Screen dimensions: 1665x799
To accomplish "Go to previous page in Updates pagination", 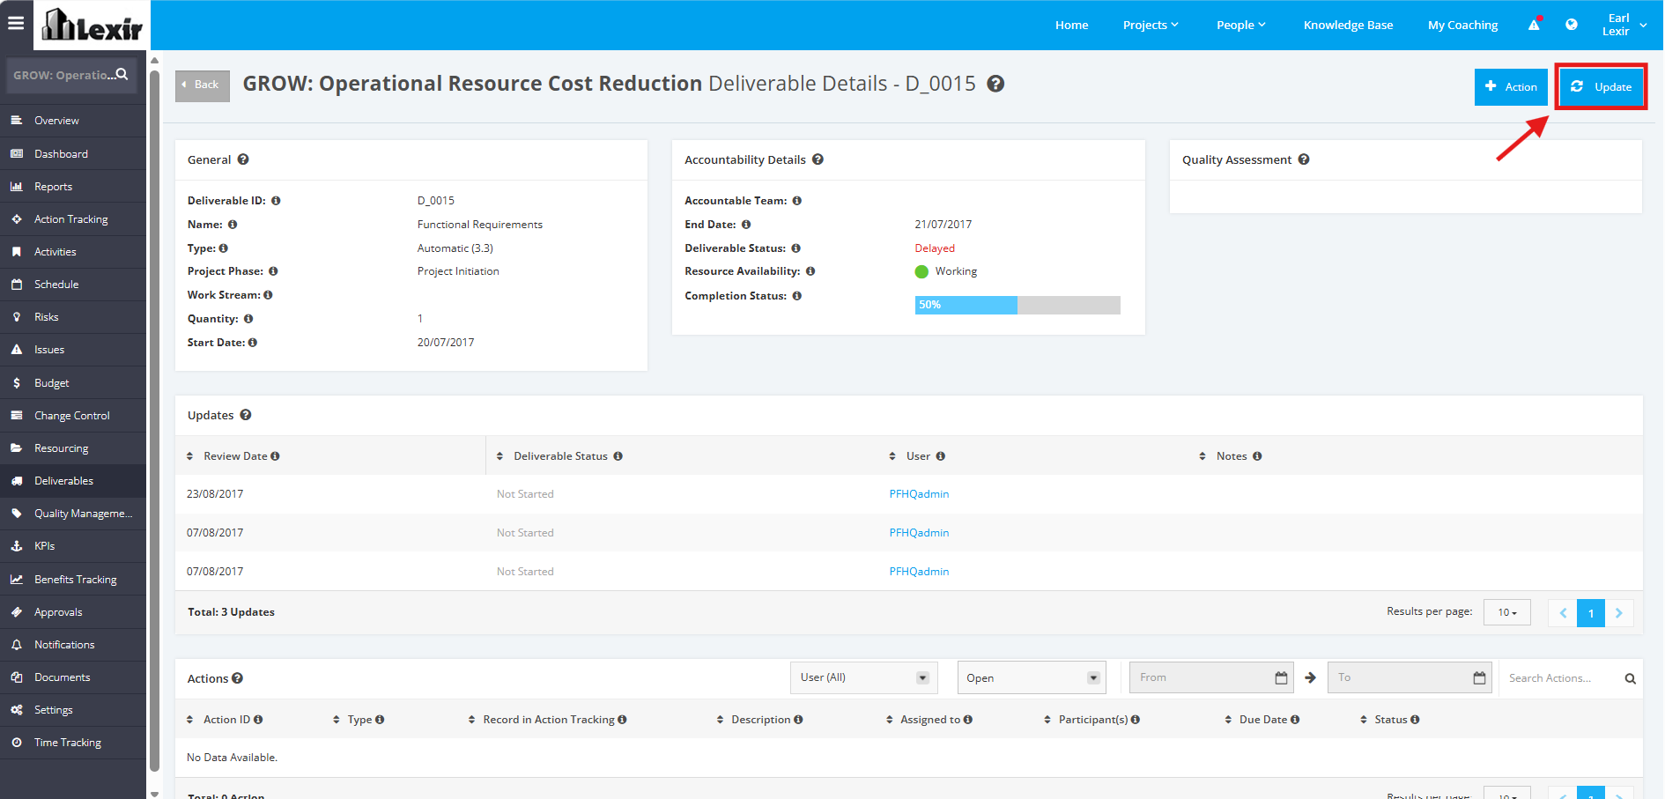I will coord(1563,613).
